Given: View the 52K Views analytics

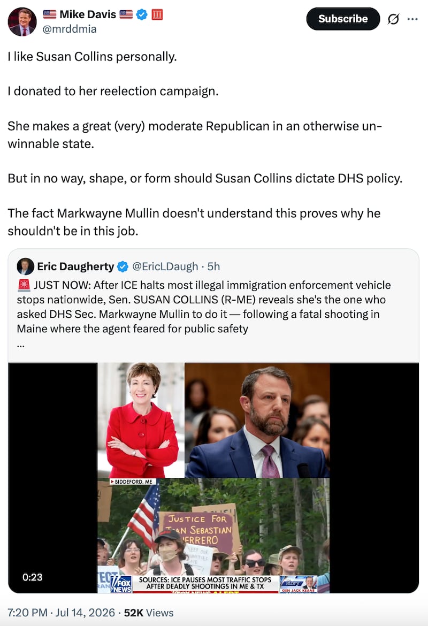Looking at the screenshot, I should [x=149, y=613].
